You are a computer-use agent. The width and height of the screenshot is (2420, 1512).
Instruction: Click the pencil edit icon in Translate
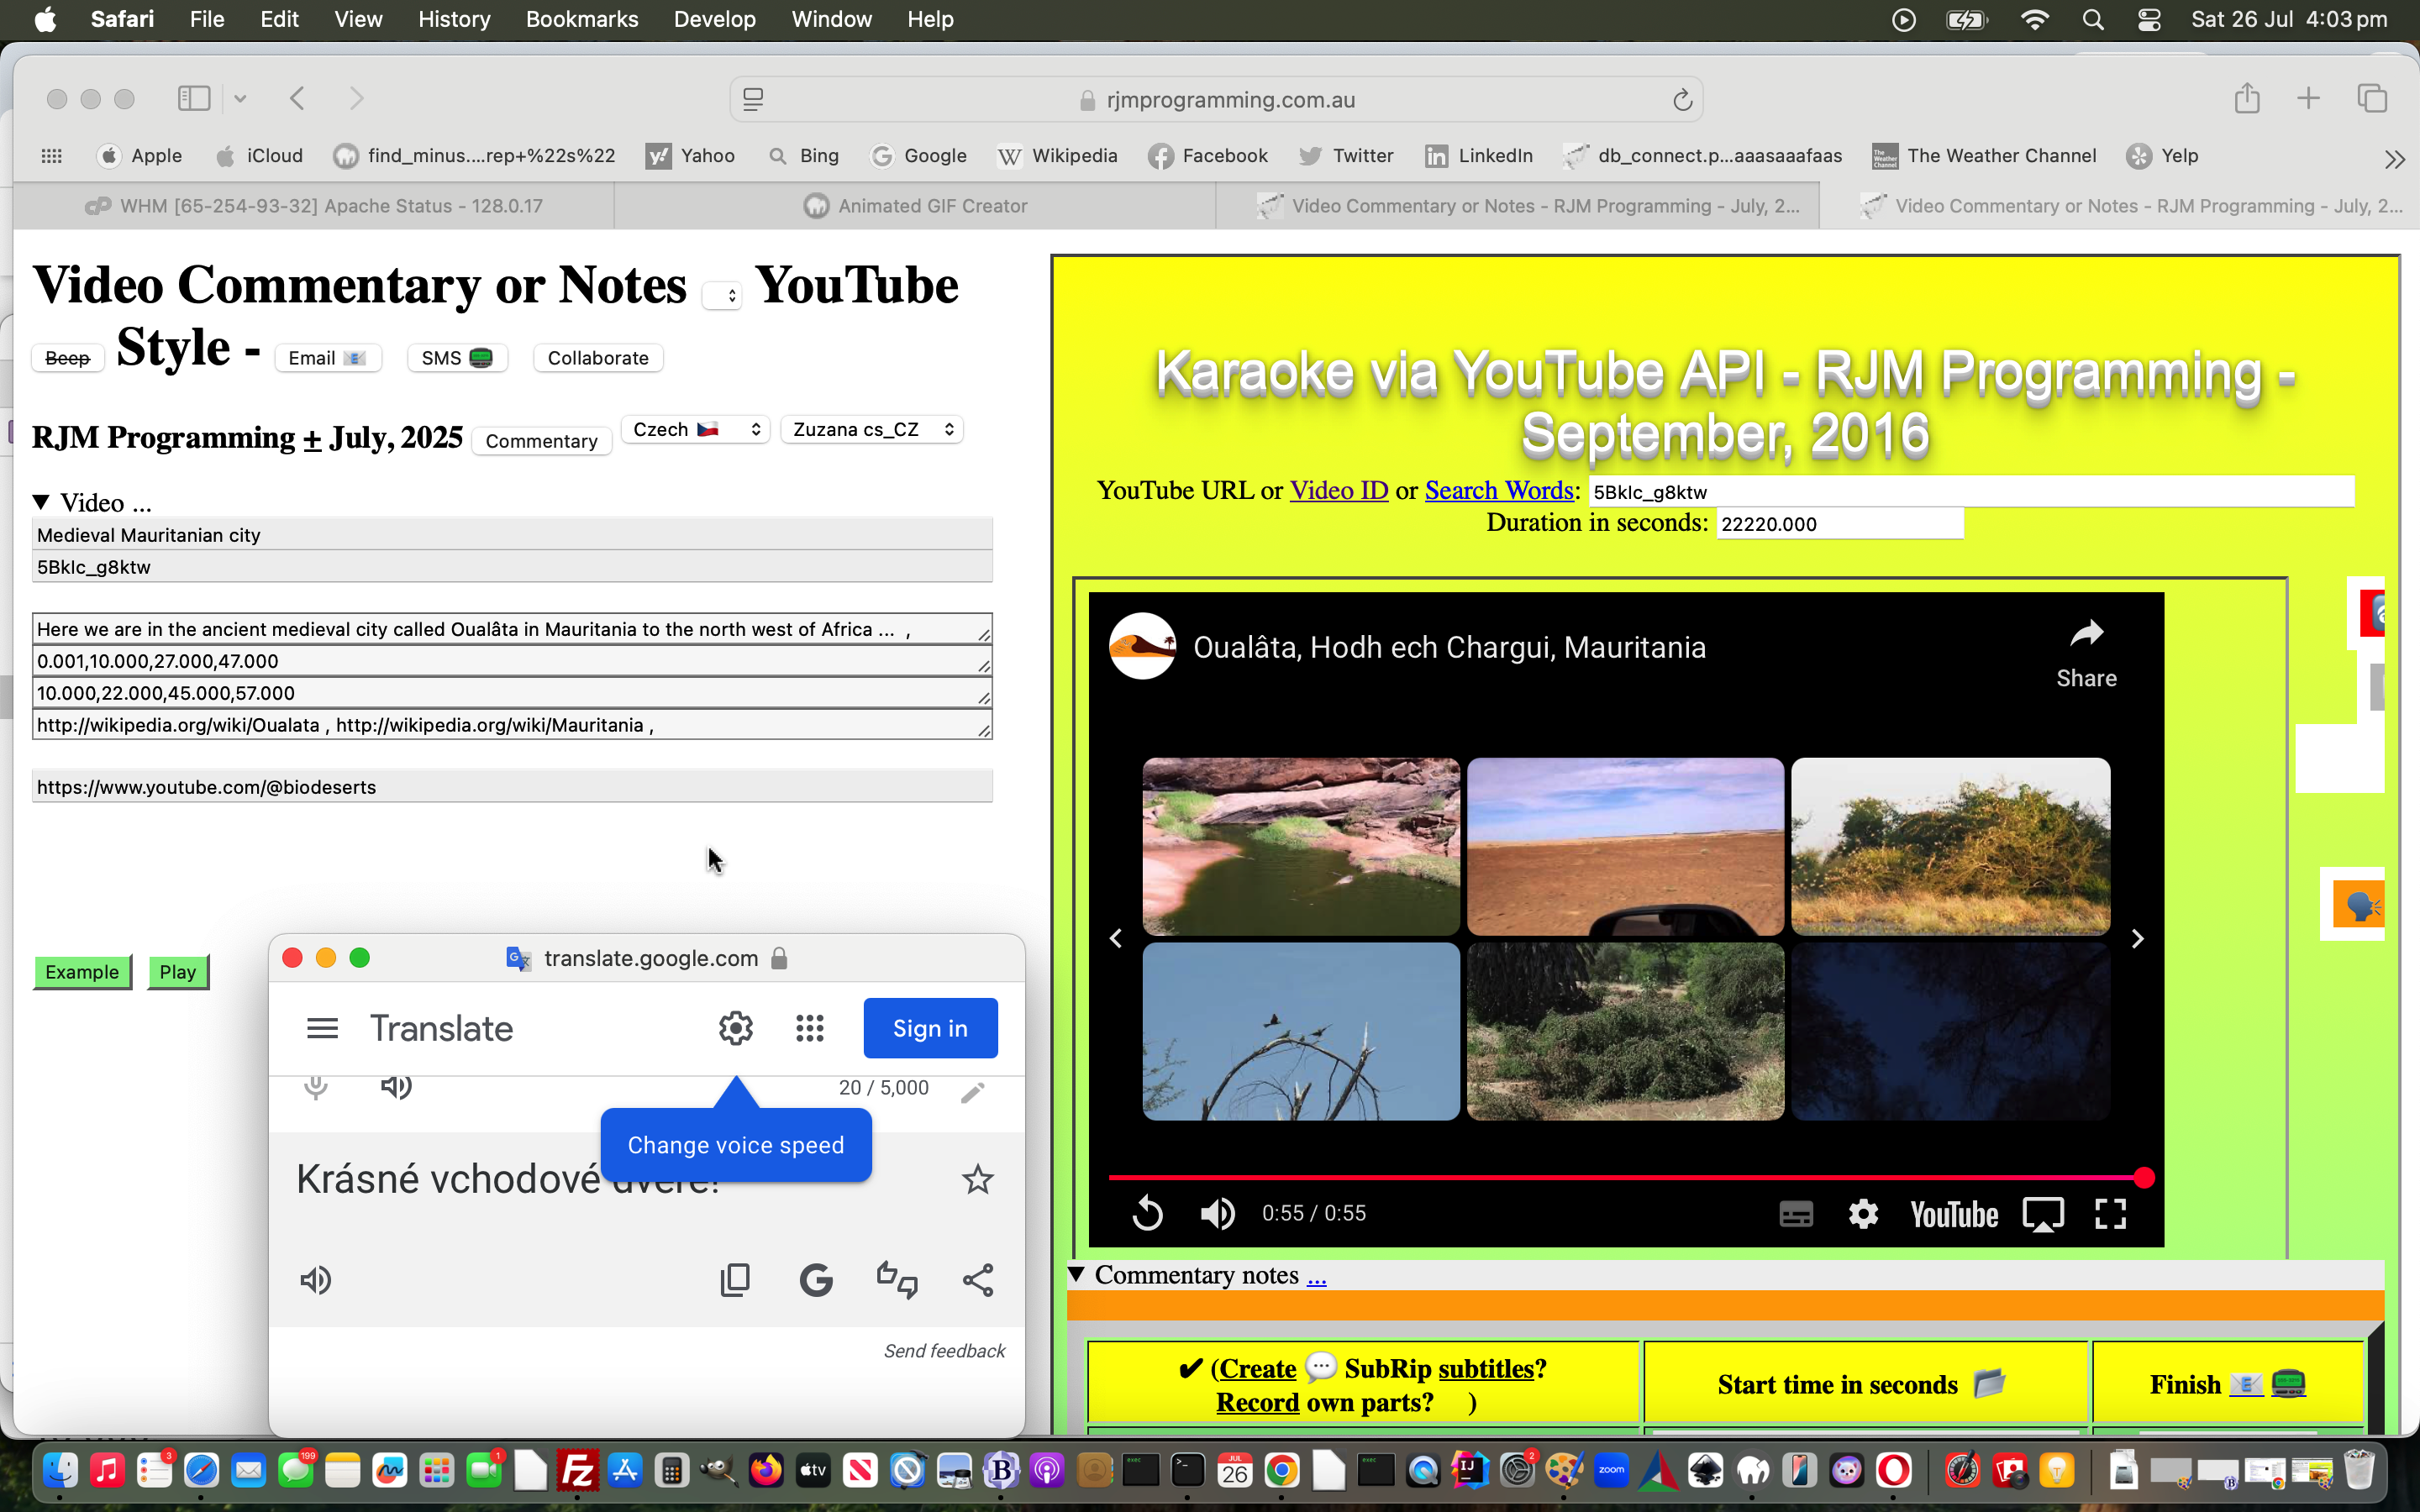tap(973, 1092)
